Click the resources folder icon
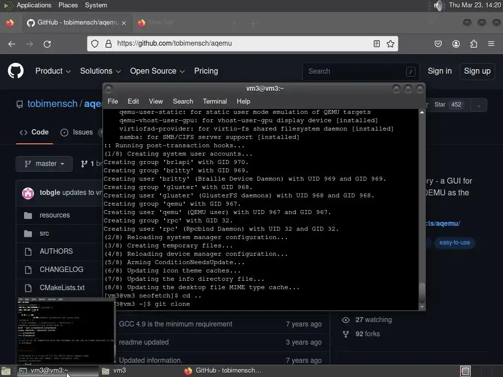503x377 pixels. [x=28, y=215]
